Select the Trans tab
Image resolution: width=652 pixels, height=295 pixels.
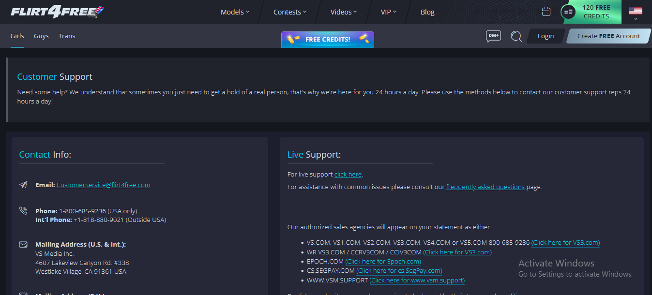pos(67,36)
